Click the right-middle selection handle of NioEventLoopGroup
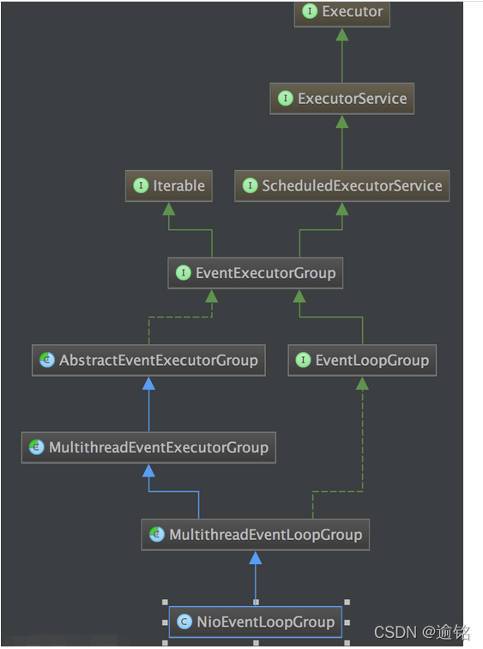This screenshot has height=649, width=483. (347, 622)
